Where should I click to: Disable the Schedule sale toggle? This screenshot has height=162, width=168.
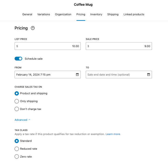[x=18, y=59]
